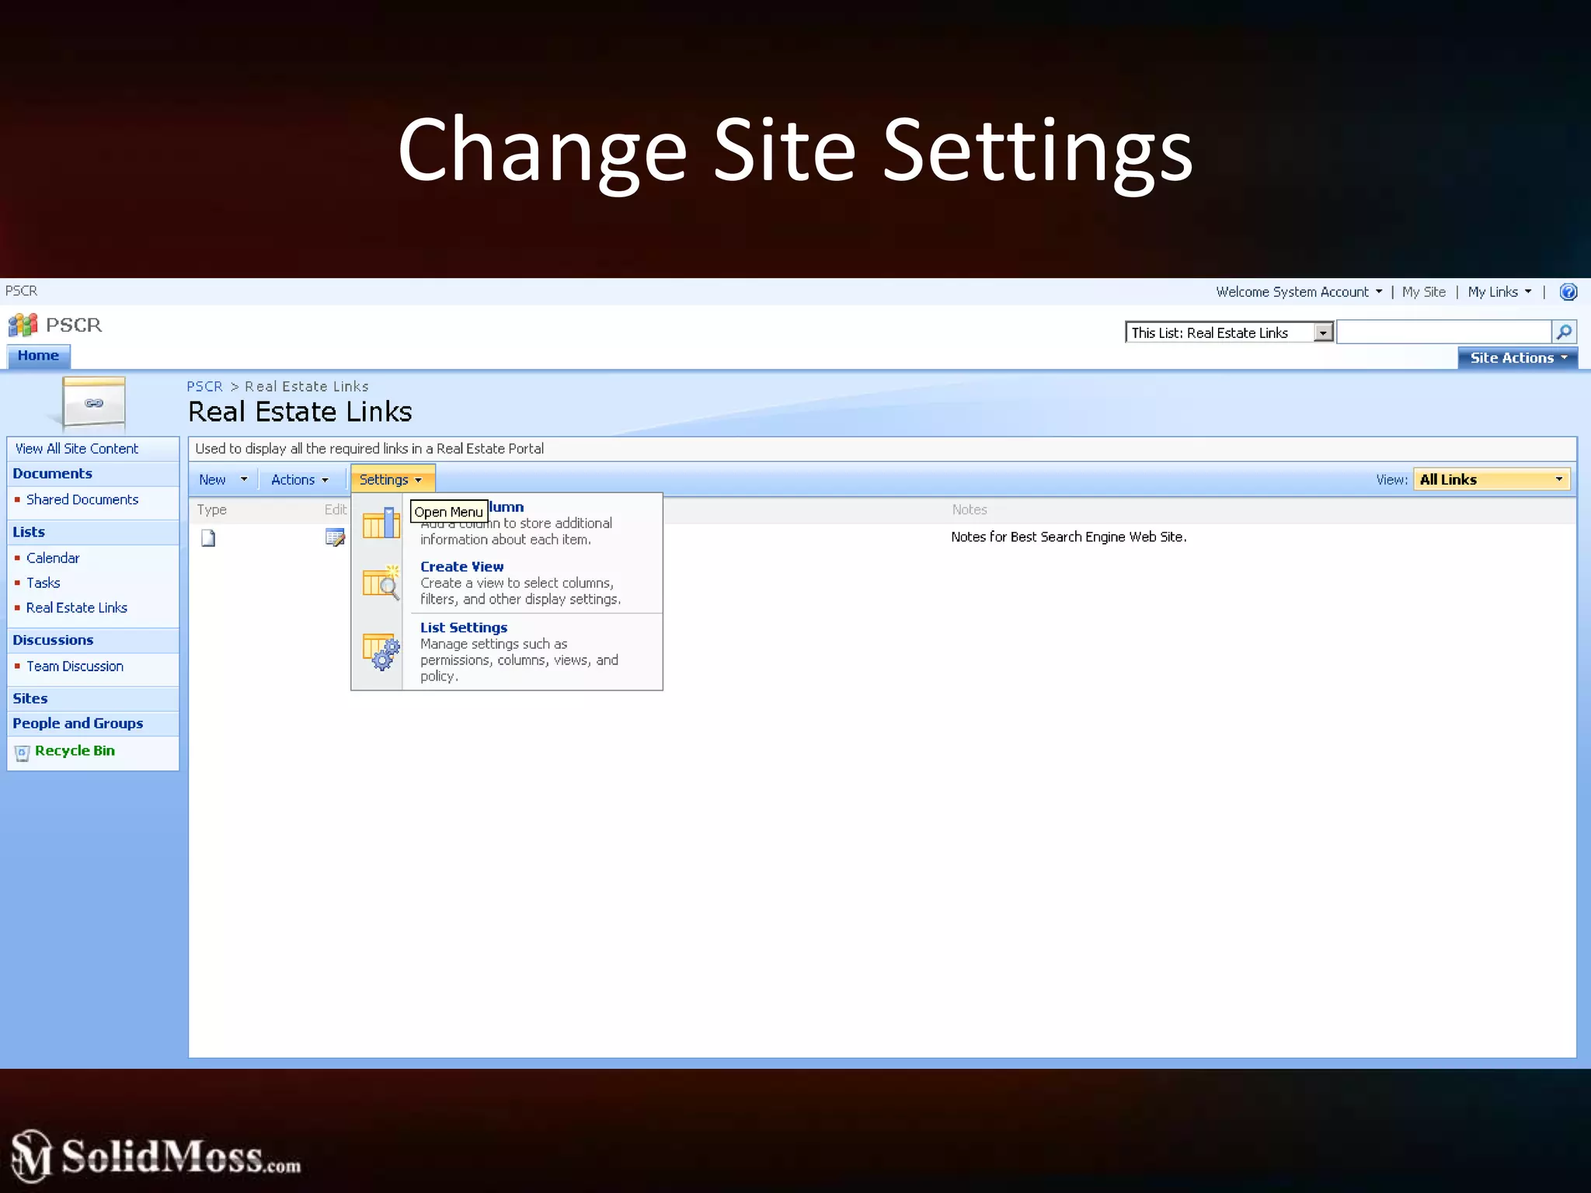Click the Create Column icon in menu
This screenshot has height=1193, width=1591.
[381, 522]
